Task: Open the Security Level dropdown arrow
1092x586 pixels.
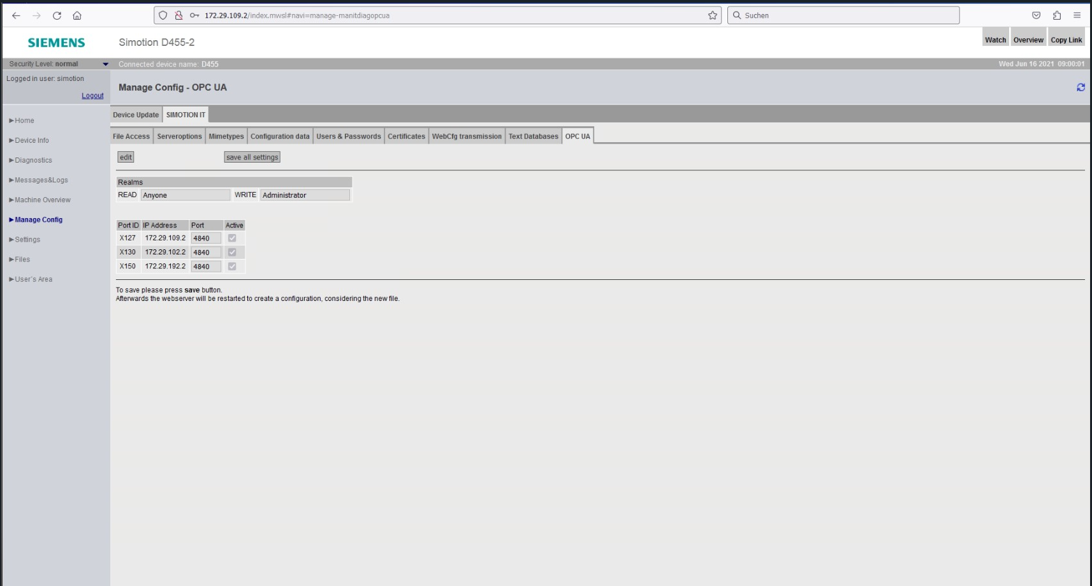Action: click(x=106, y=64)
